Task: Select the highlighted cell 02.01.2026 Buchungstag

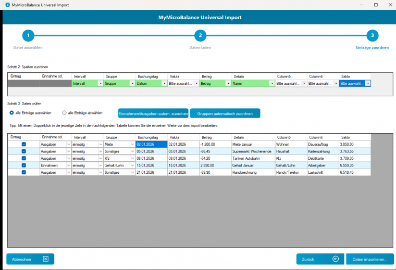Action: point(152,144)
